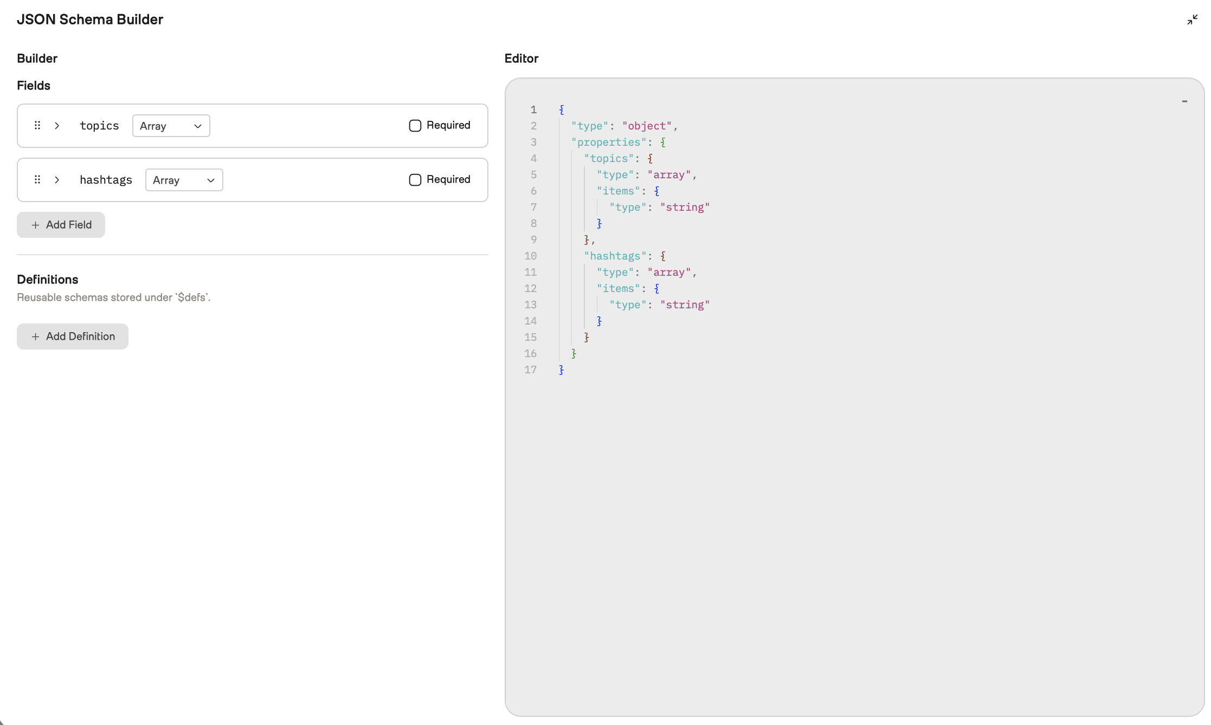Click the hashtags field name
The width and height of the screenshot is (1211, 725).
tap(106, 180)
